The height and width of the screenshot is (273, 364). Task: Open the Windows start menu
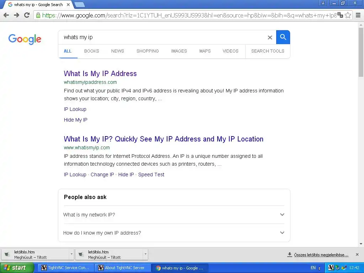[x=17, y=268]
